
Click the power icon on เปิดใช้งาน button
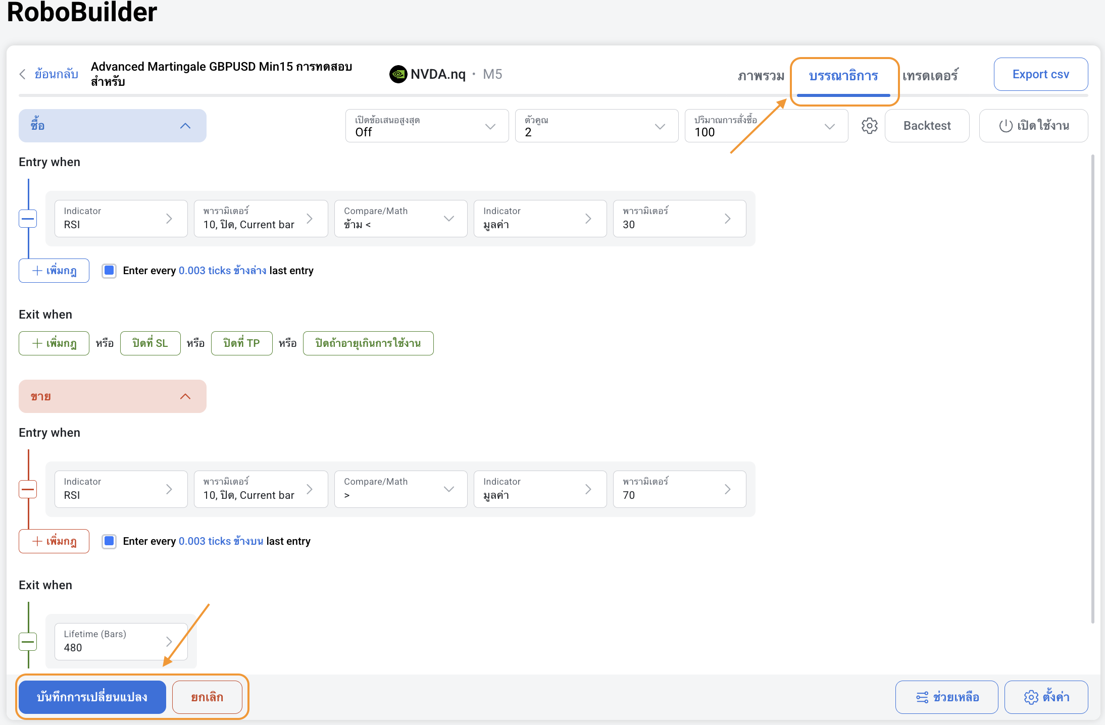[x=1006, y=126]
